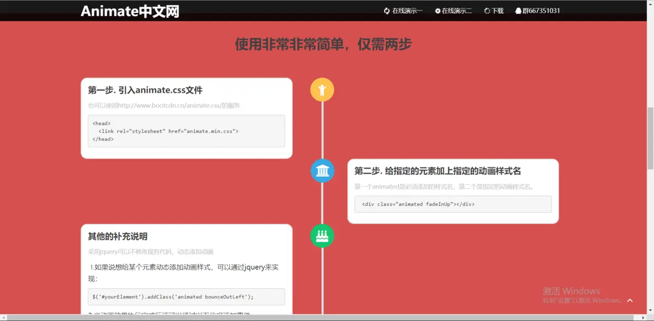This screenshot has width=654, height=321.
Task: Click the 第一步. 引入animate.css文件 heading
Action: (x=145, y=90)
